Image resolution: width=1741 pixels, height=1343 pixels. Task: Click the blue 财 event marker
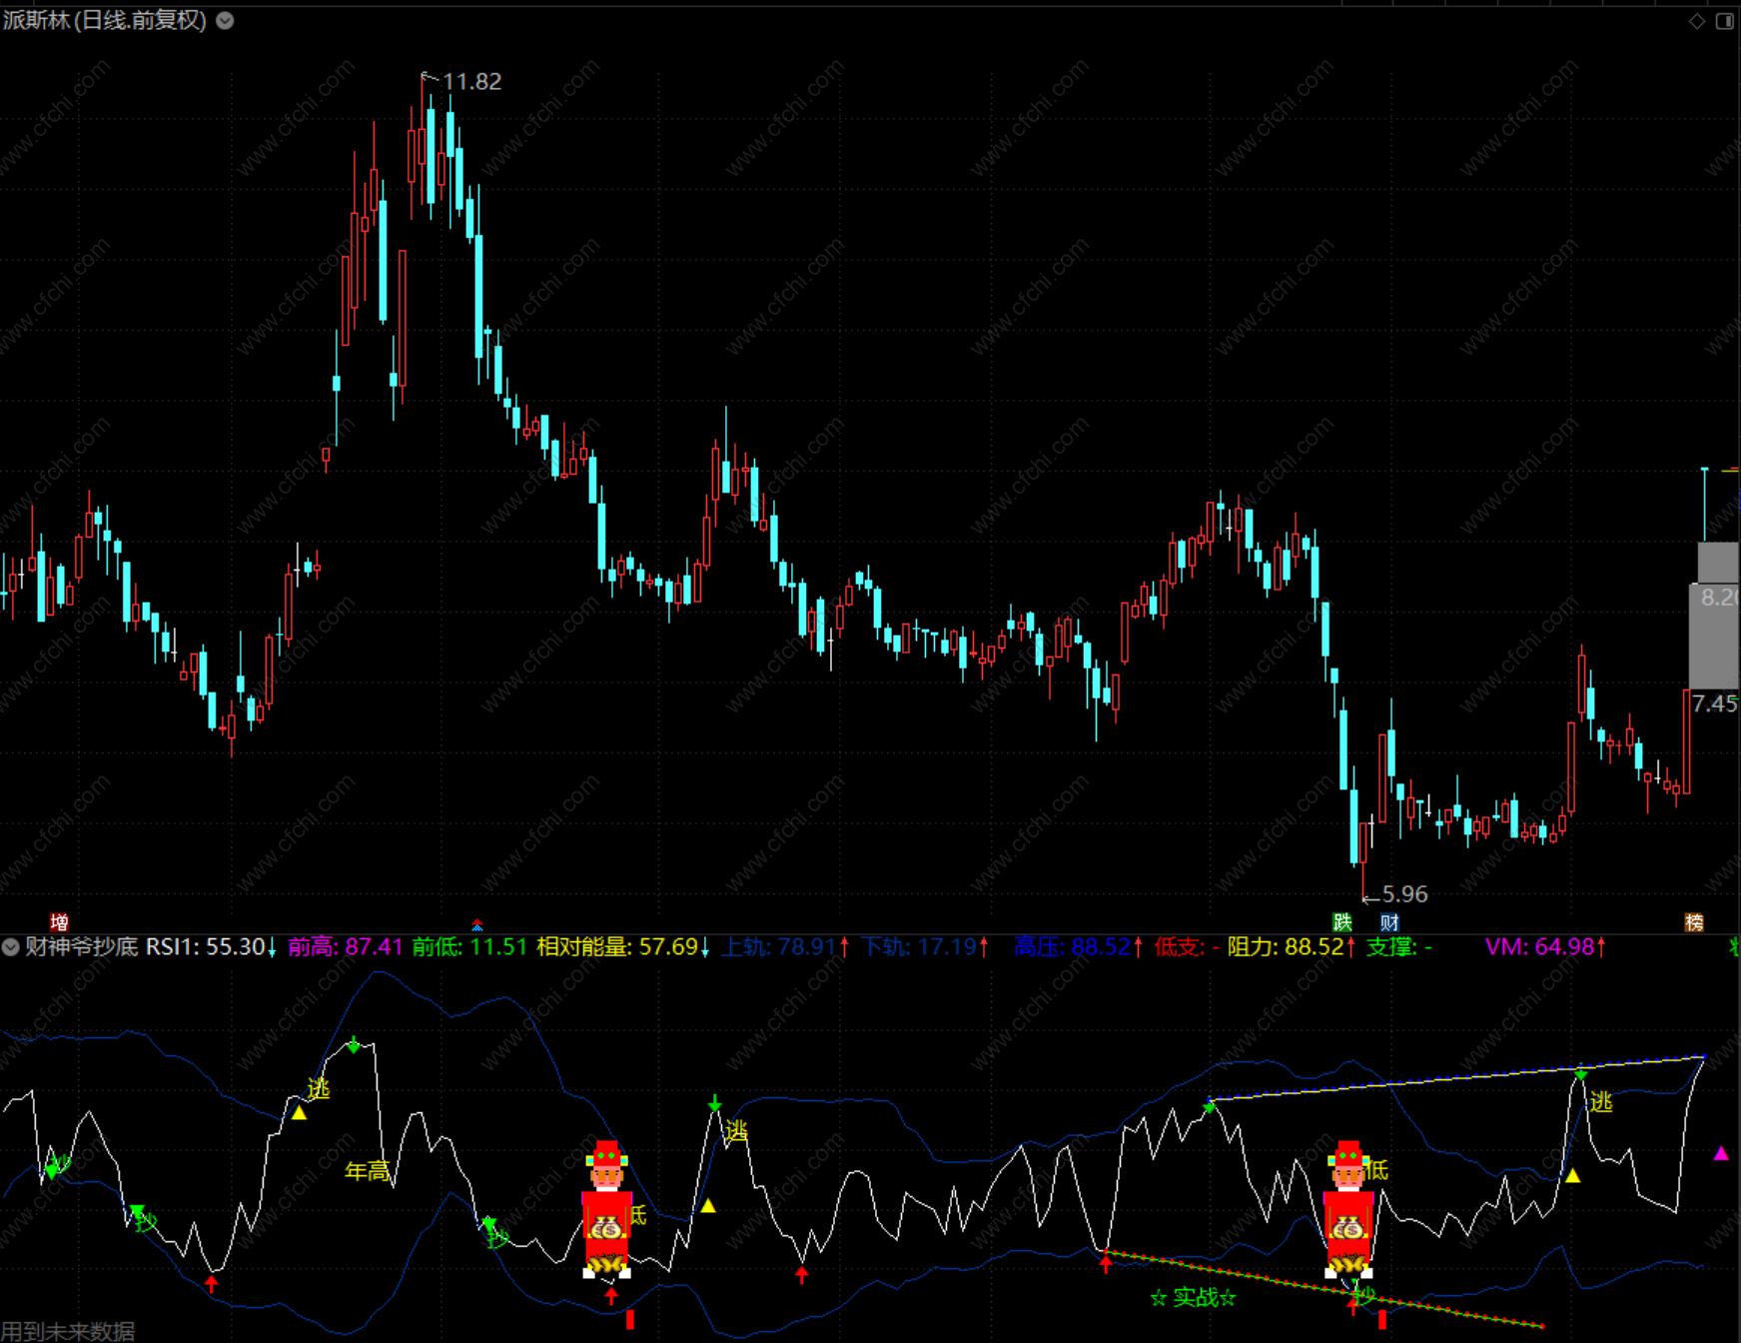click(x=1389, y=922)
